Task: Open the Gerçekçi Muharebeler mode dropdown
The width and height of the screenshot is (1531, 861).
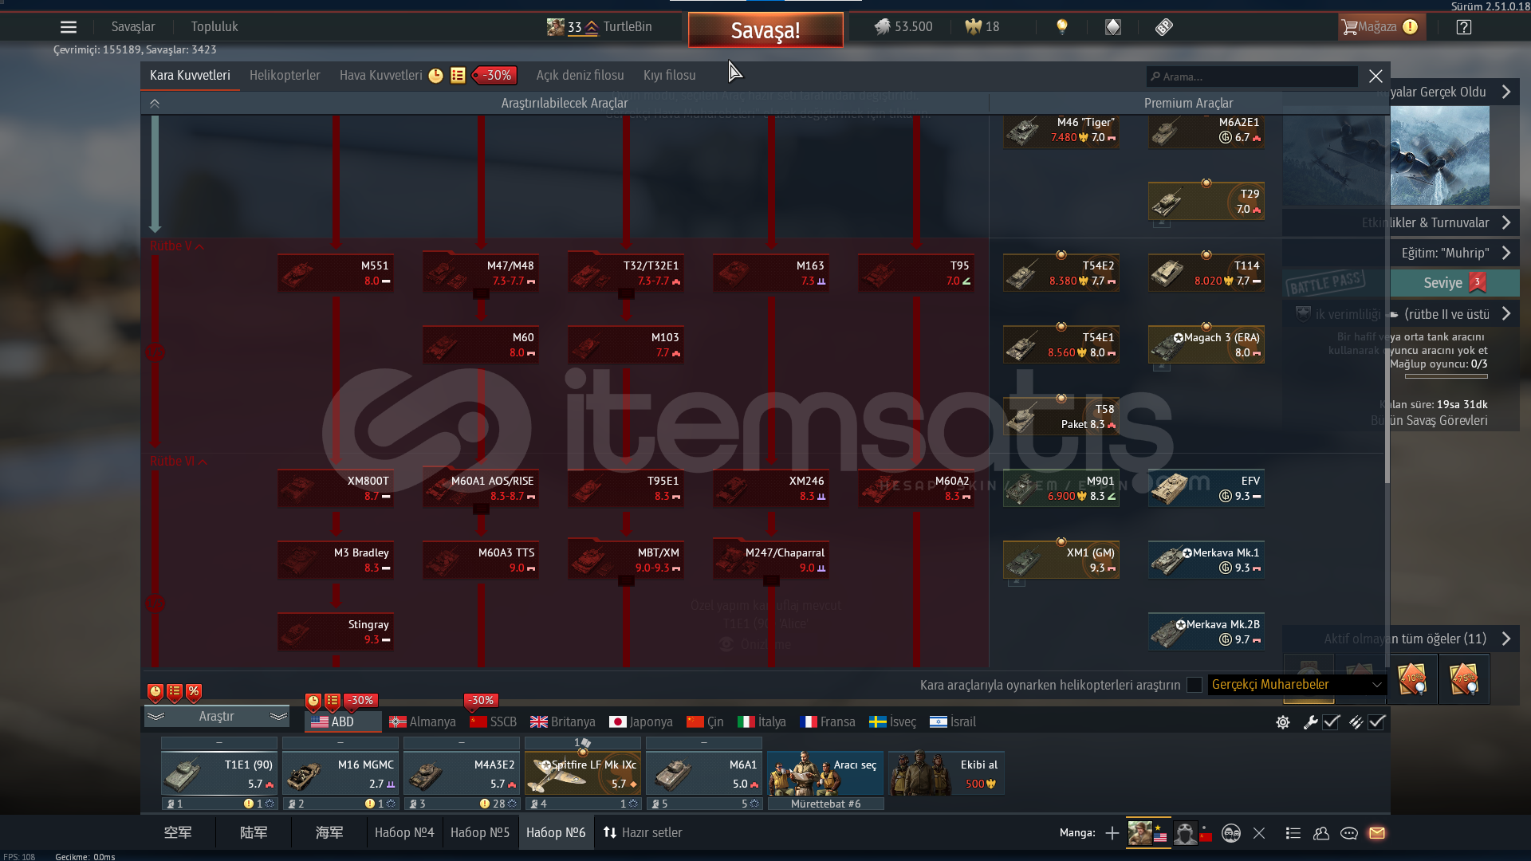Action: coord(1297,685)
